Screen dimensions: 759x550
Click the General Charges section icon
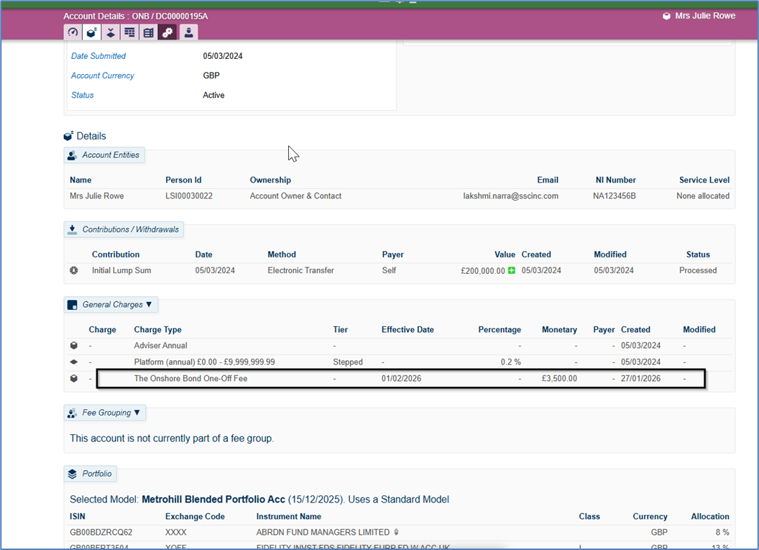click(72, 305)
